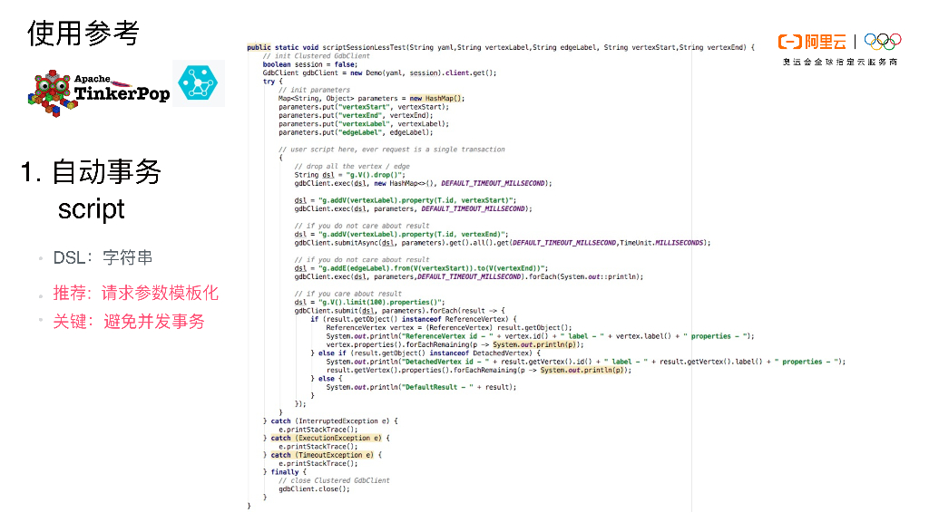
Task: Click the teal hexagon graph network icon
Action: (x=199, y=83)
